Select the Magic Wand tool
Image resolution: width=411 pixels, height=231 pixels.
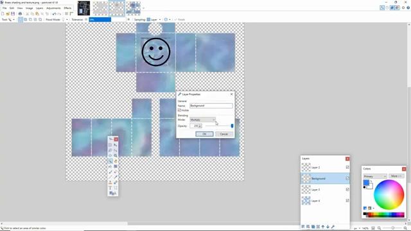(x=110, y=161)
